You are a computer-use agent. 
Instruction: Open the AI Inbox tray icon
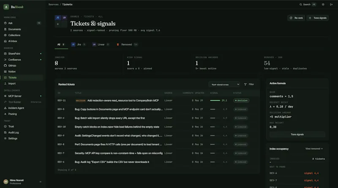coord(5,41)
